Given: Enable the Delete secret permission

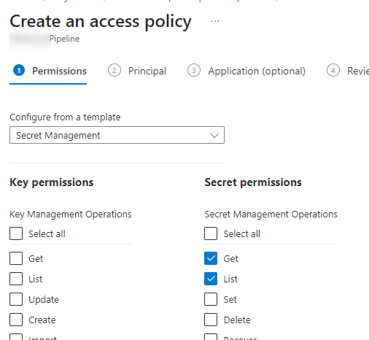Looking at the screenshot, I should pos(211,320).
